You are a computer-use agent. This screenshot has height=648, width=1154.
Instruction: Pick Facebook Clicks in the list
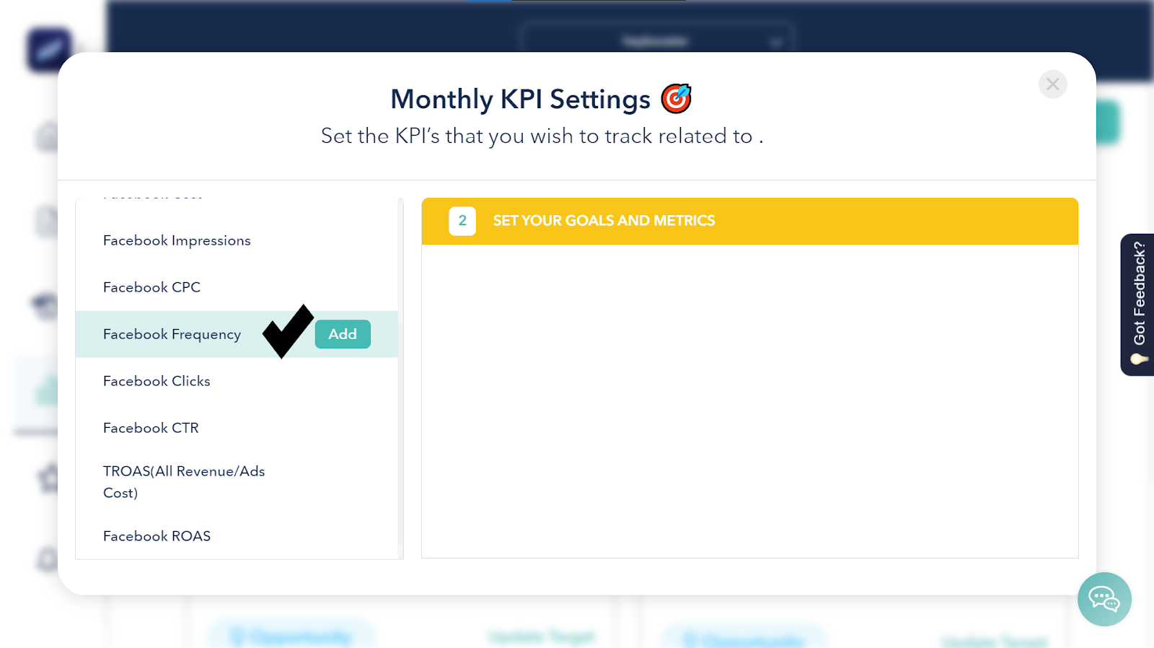pos(157,381)
